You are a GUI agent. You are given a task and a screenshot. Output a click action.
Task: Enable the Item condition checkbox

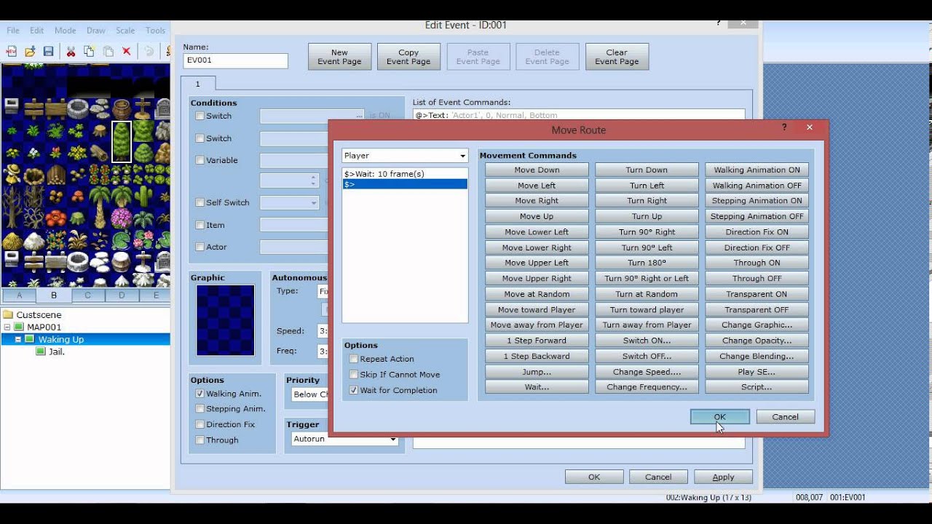point(200,225)
